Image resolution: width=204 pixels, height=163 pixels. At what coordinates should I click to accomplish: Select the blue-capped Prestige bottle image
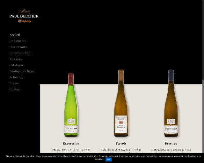pyautogui.click(x=171, y=103)
